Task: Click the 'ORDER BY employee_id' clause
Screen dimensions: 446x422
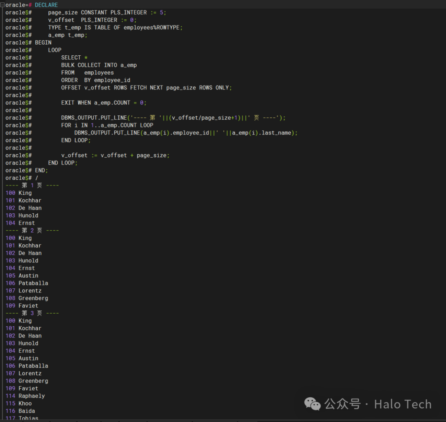Action: tap(95, 80)
